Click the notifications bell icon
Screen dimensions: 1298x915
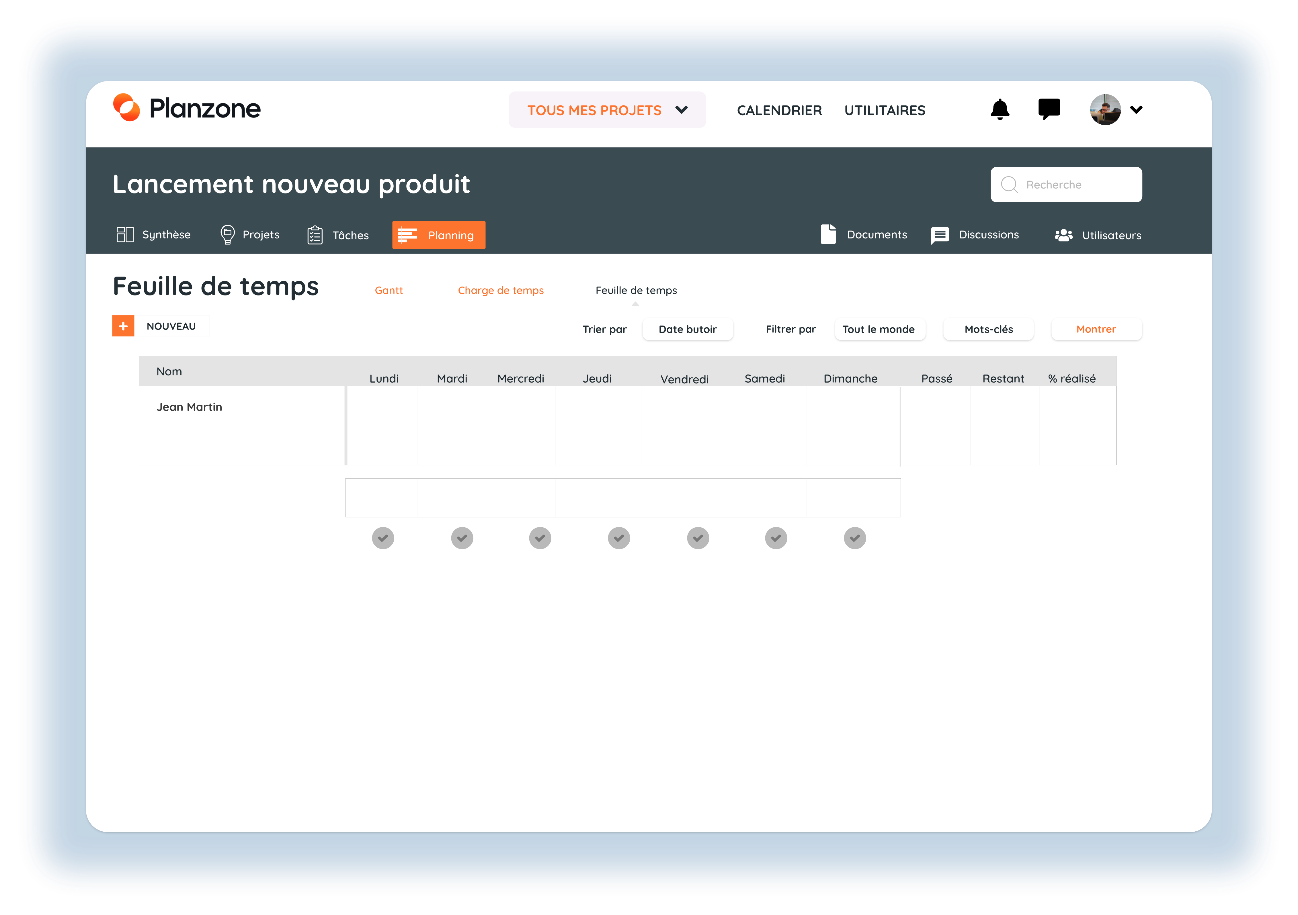999,110
